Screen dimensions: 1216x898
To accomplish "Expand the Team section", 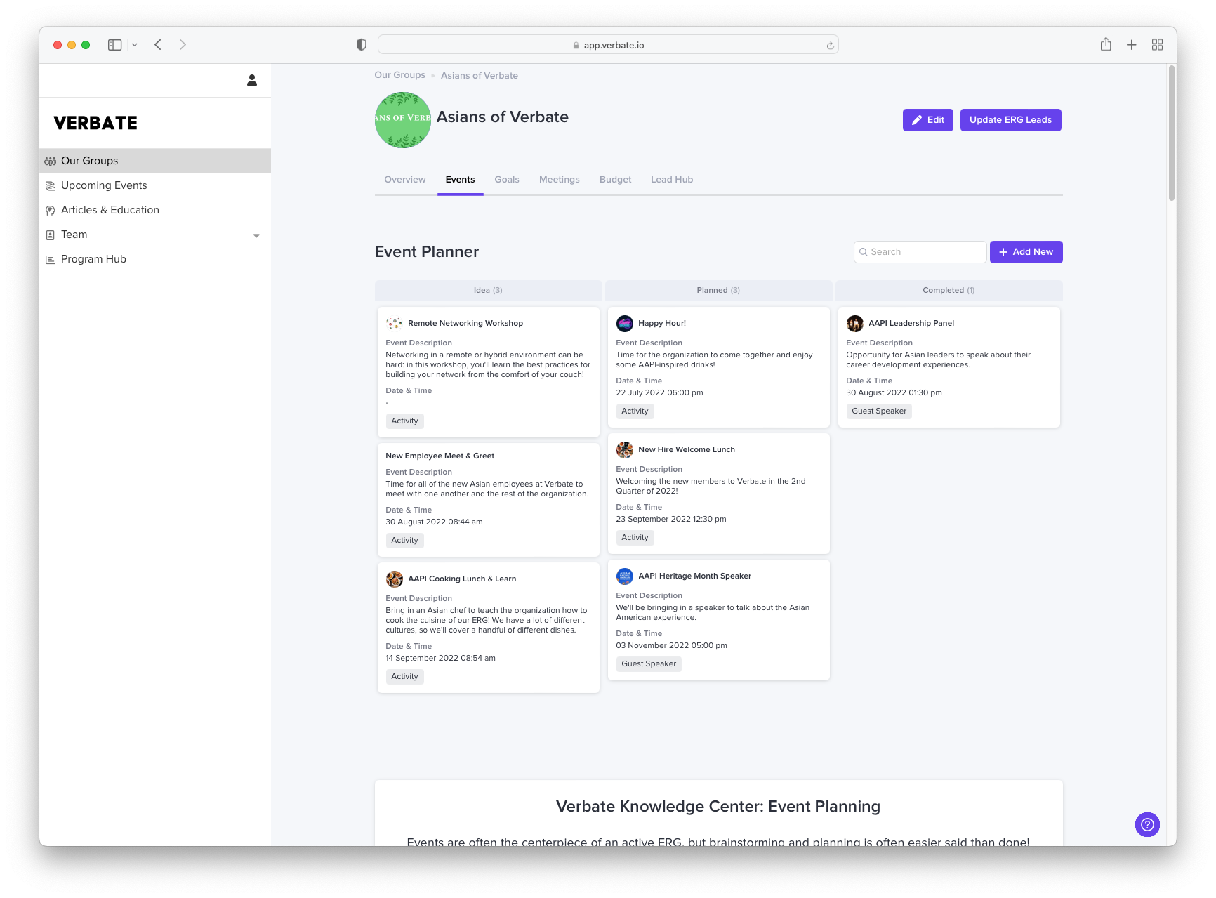I will click(x=74, y=234).
